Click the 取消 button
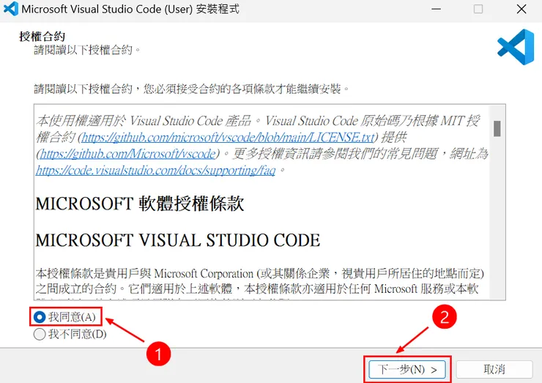 click(x=494, y=370)
